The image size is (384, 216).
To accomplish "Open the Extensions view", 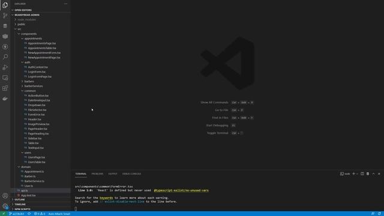I will 5,88.
